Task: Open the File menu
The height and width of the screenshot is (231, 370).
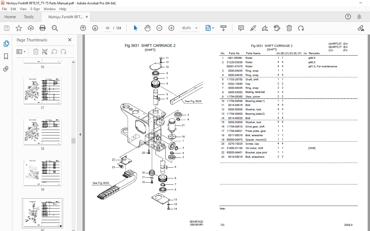Action: 4,9
